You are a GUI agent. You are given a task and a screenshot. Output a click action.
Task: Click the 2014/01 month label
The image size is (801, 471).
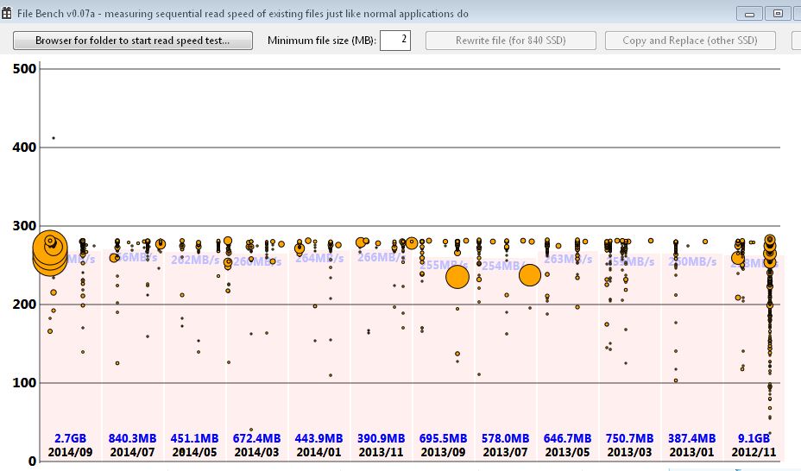pyautogui.click(x=319, y=452)
